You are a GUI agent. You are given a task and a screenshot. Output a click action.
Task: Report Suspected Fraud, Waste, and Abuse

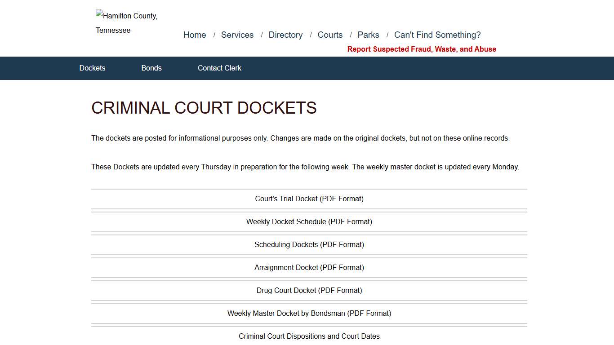pyautogui.click(x=422, y=49)
